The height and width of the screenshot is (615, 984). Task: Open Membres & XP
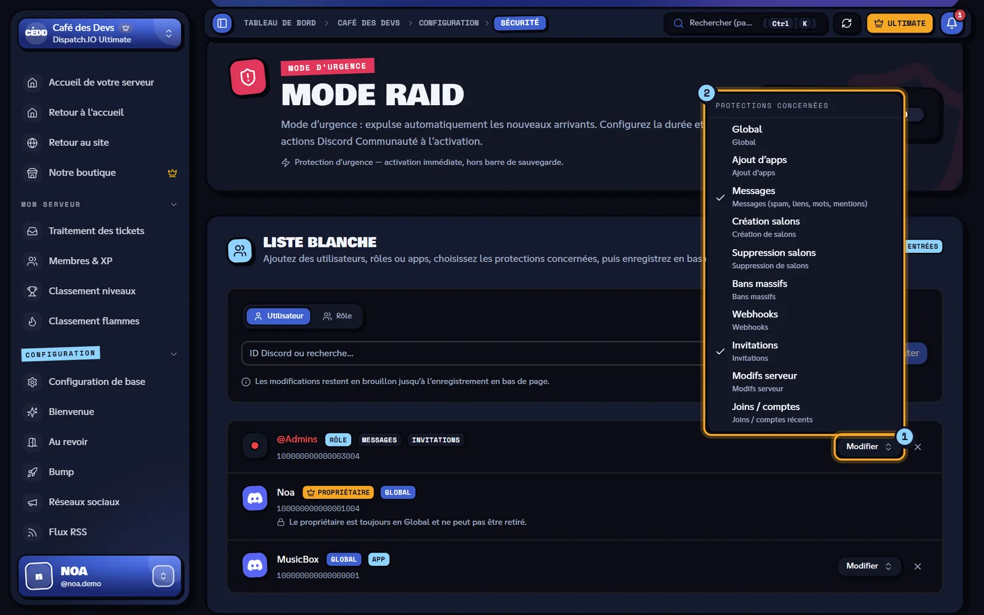point(100,261)
